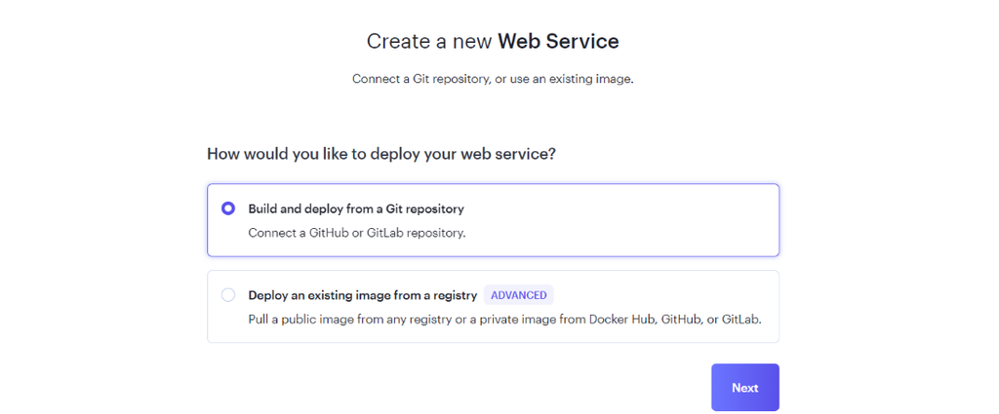Click the "Create a new Web Service" heading
The width and height of the screenshot is (999, 414).
pos(493,41)
